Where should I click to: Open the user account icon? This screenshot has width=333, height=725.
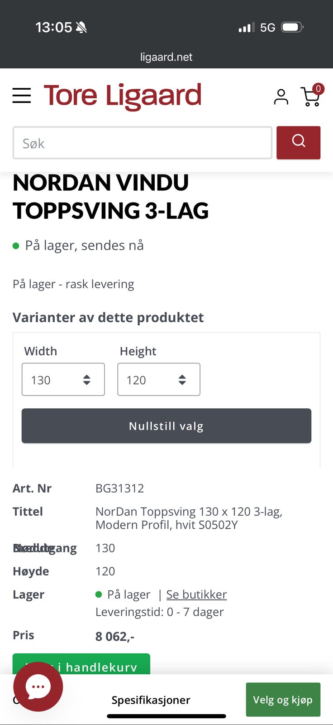coord(281,97)
